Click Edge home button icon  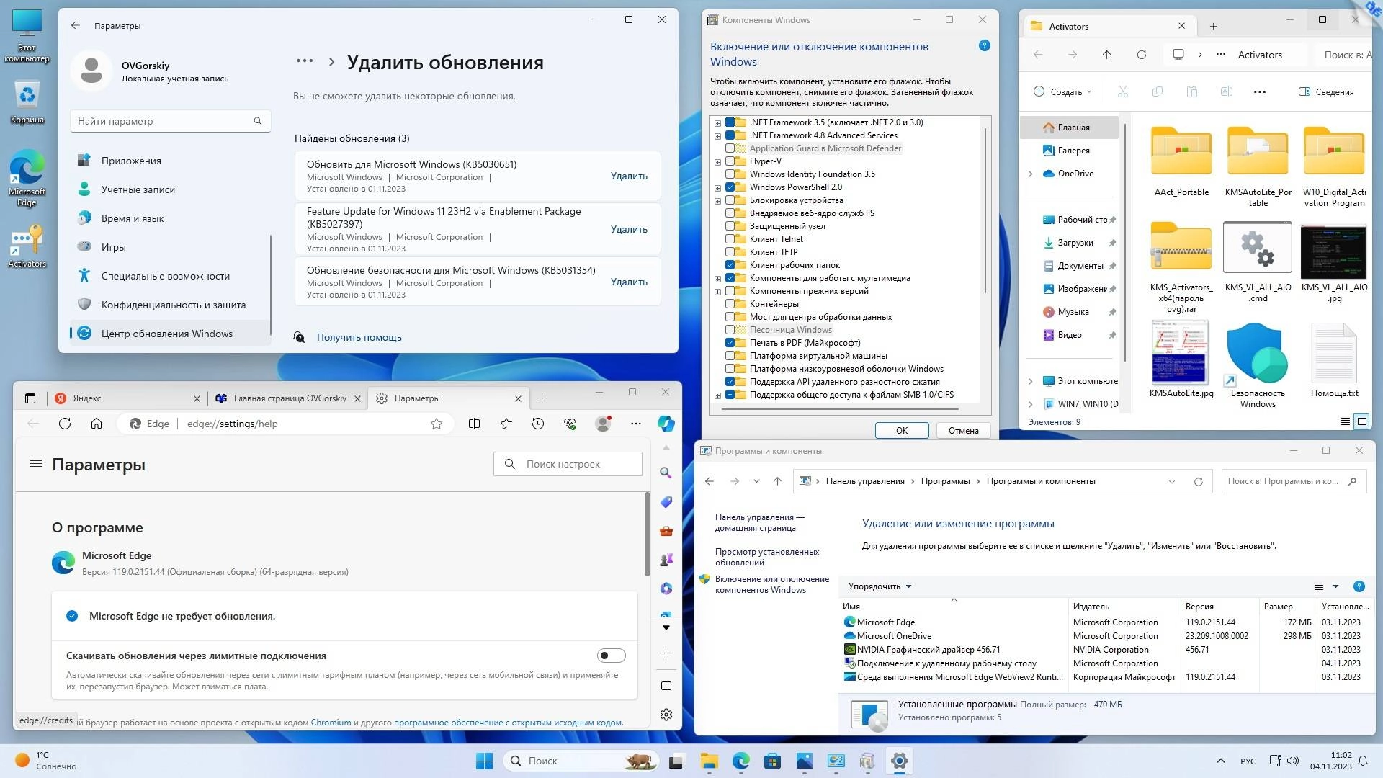coord(97,424)
